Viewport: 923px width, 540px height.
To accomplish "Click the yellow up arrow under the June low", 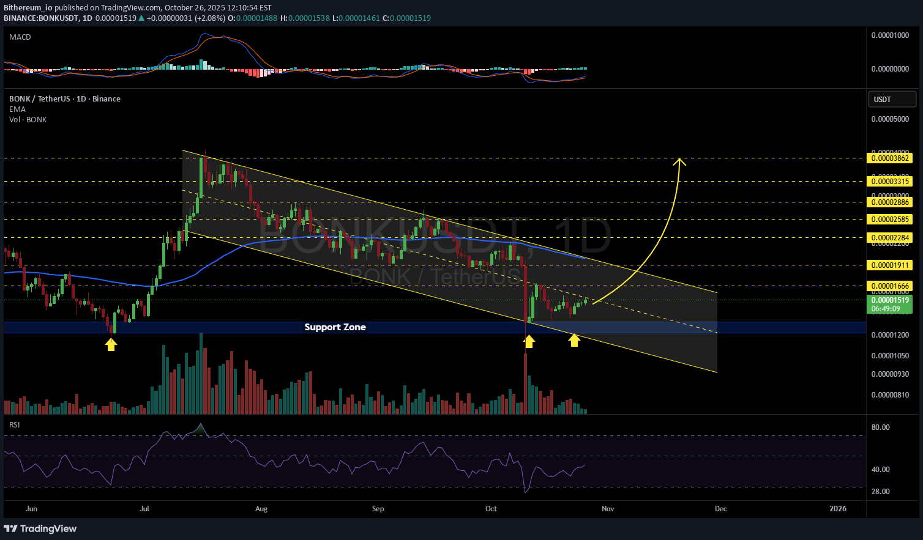I will click(111, 345).
